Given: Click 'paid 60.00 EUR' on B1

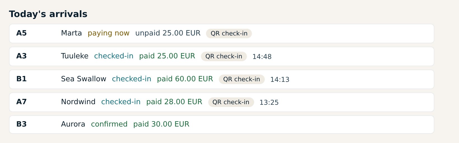Looking at the screenshot, I should tap(185, 79).
